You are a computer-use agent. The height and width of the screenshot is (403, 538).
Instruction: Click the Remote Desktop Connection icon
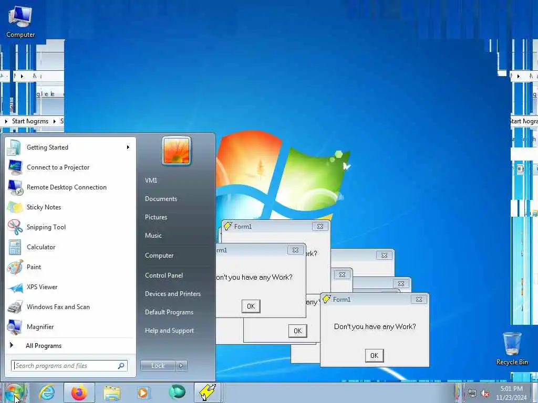[15, 187]
